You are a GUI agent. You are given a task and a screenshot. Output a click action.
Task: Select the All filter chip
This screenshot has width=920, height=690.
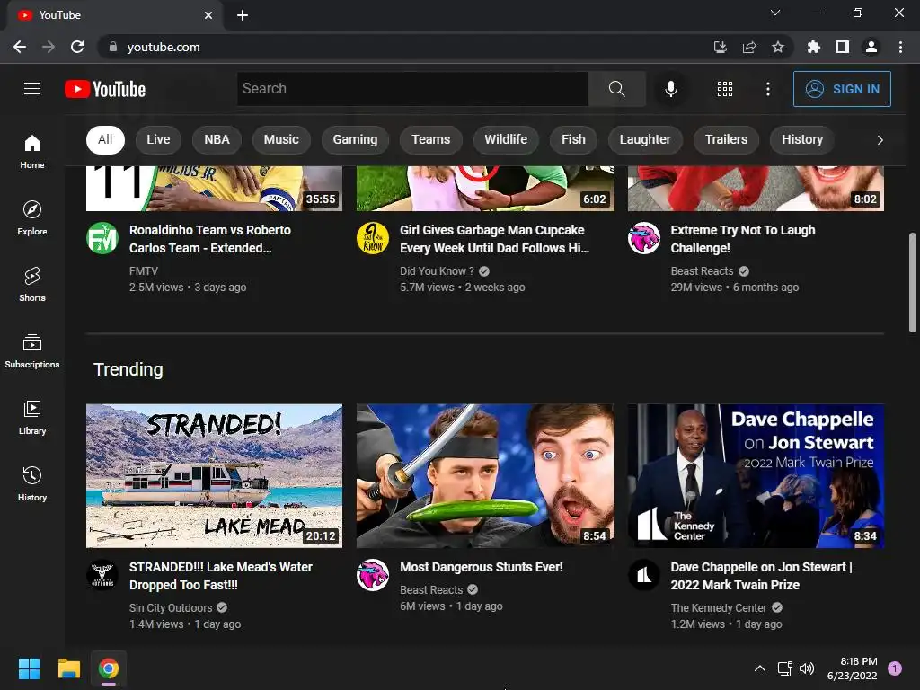coord(105,139)
